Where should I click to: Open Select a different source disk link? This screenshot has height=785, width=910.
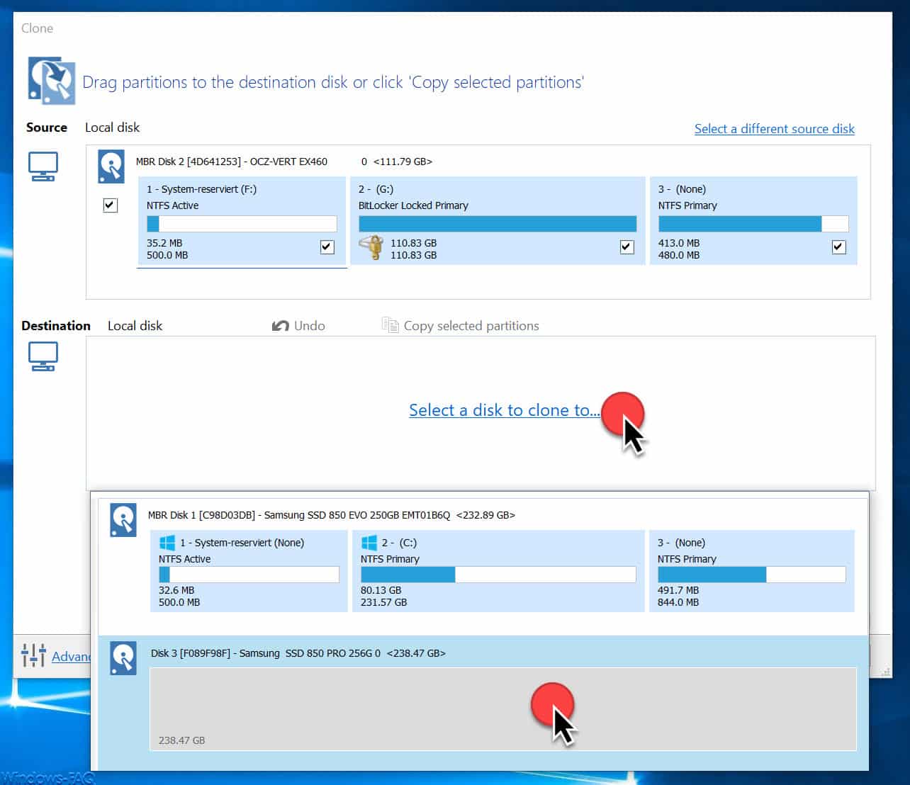pos(774,129)
